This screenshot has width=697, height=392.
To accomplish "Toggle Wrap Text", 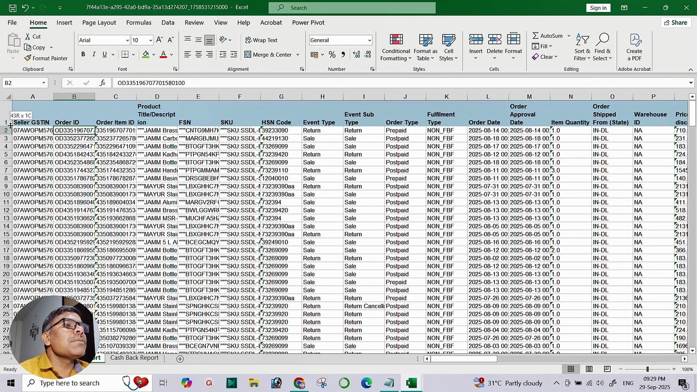I will click(261, 40).
